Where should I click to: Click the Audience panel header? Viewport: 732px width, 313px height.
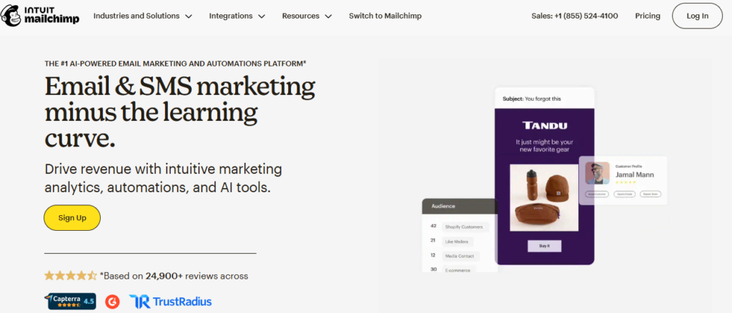tap(460, 207)
